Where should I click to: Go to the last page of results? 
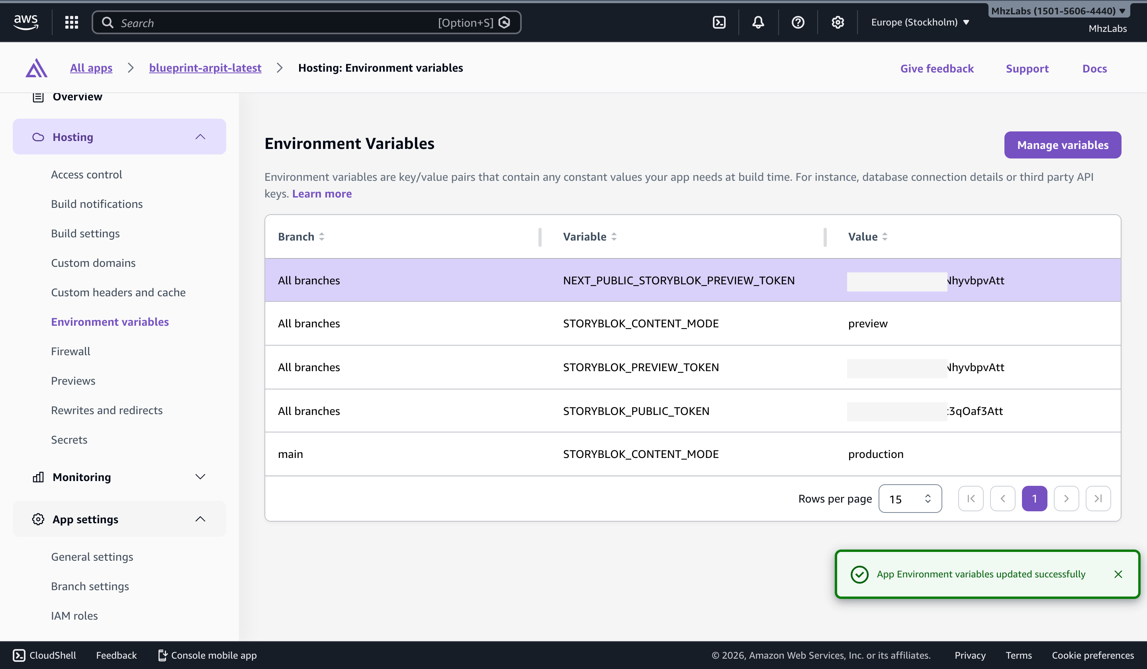click(1098, 499)
